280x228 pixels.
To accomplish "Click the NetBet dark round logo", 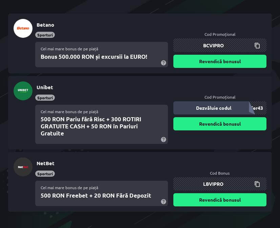I will point(23,167).
